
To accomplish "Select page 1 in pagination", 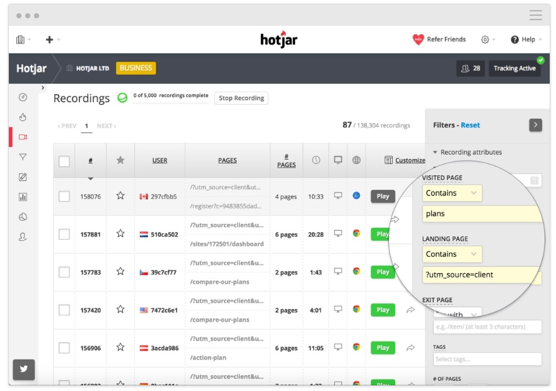I will click(x=86, y=126).
